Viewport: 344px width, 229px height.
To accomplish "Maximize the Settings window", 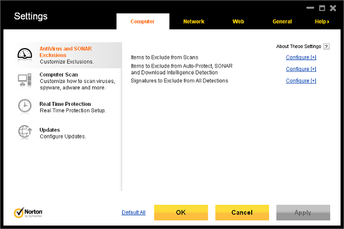I will (x=322, y=8).
